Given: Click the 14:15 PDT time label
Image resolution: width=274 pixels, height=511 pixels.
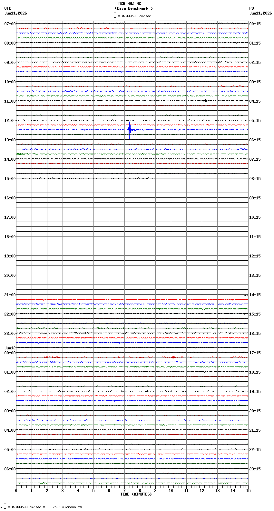Looking at the screenshot, I should pyautogui.click(x=255, y=295).
